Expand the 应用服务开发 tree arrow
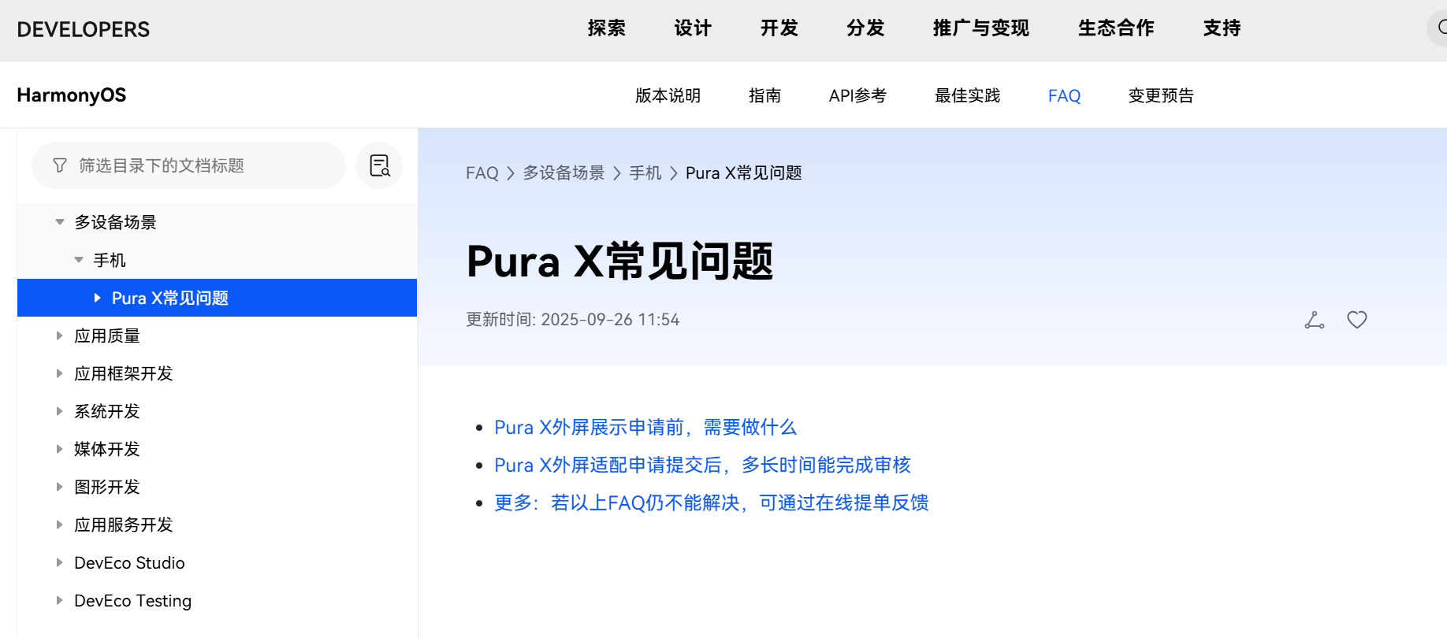The height and width of the screenshot is (638, 1447). pyautogui.click(x=59, y=525)
